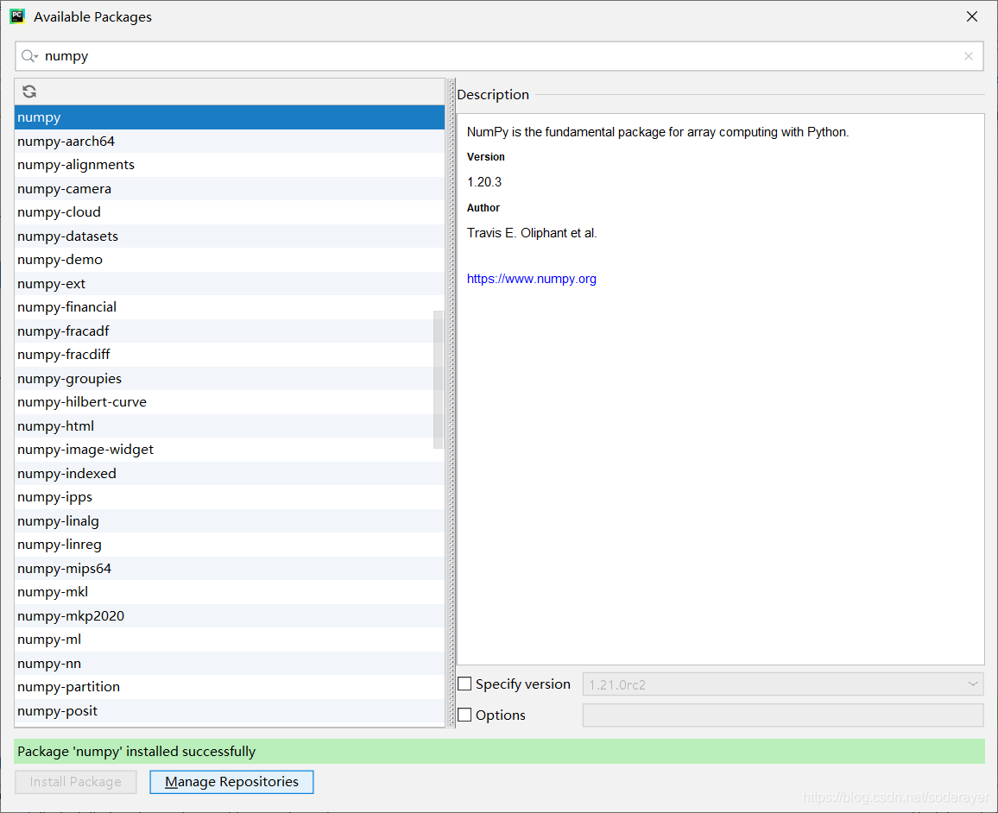Clear the numpy search query with the x icon

click(968, 55)
